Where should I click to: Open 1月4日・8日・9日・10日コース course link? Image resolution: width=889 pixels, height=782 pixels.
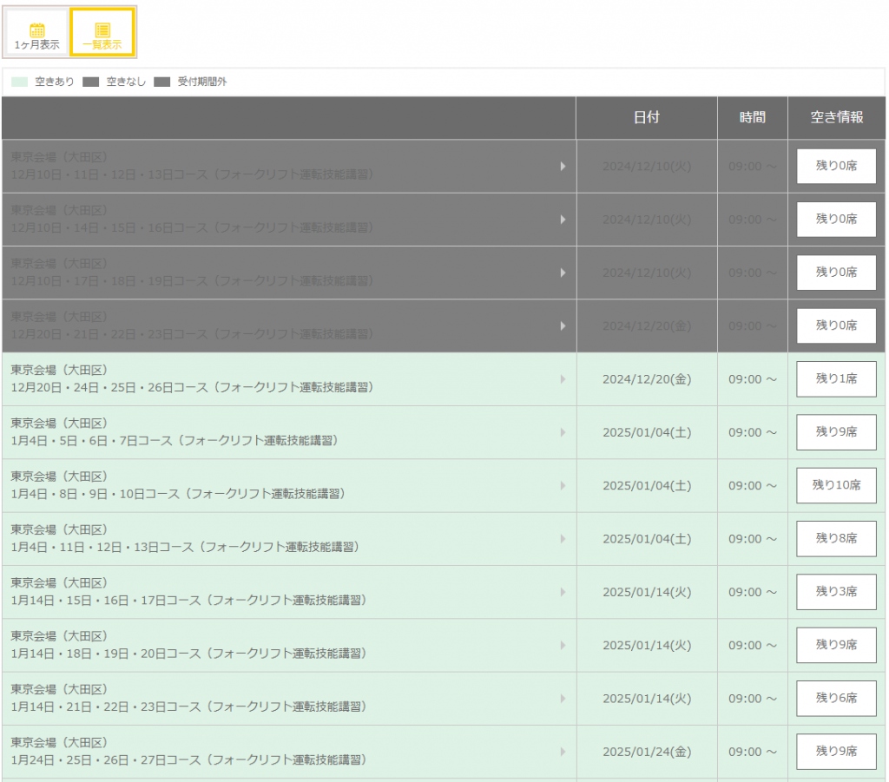point(178,494)
